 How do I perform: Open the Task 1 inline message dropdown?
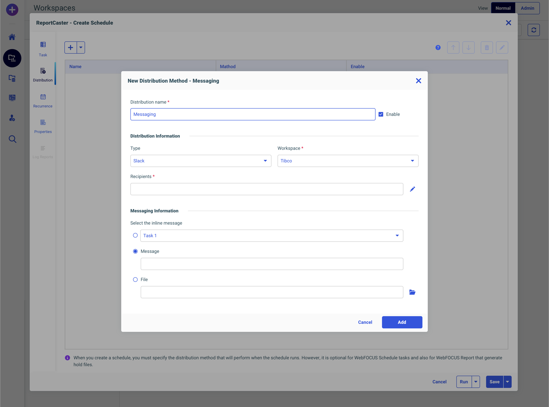click(272, 236)
